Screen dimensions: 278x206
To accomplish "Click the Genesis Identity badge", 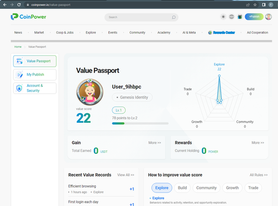I will [x=132, y=97].
